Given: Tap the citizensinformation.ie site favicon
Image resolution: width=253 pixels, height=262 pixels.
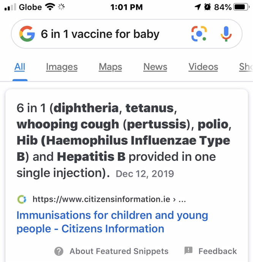Looking at the screenshot, I should (x=22, y=199).
